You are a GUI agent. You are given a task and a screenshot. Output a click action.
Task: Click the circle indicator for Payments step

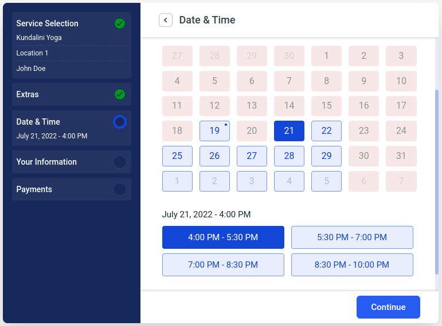[120, 189]
